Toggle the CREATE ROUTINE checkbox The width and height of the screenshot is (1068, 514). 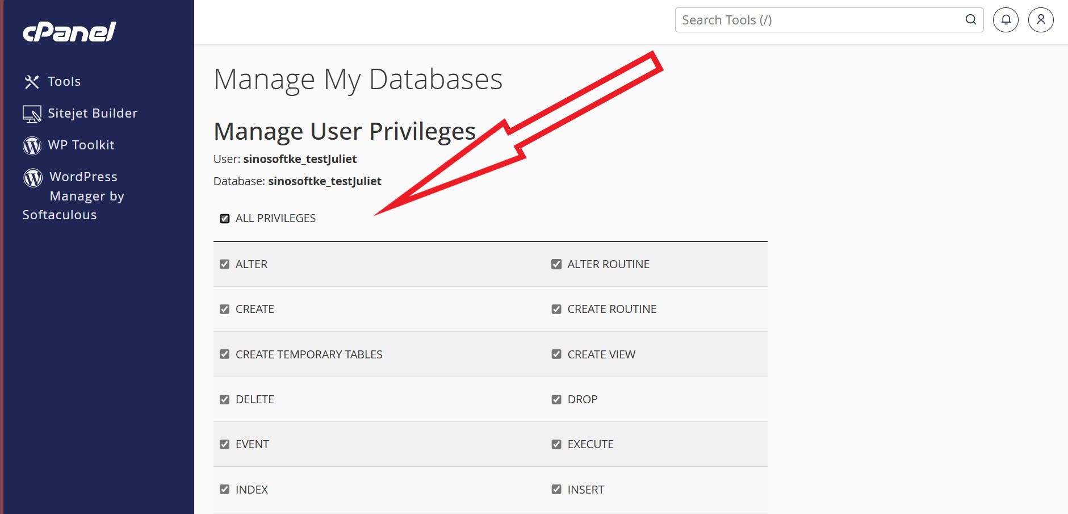coord(556,309)
